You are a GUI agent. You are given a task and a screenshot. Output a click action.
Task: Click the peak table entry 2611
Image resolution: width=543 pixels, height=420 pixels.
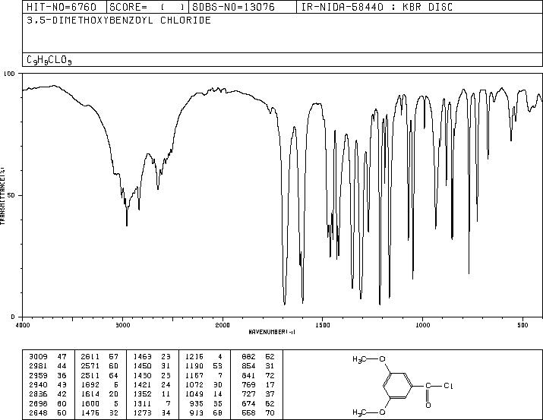(x=90, y=357)
